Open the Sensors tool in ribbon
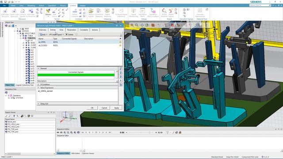The width and height of the screenshot is (283, 159). tap(48, 12)
